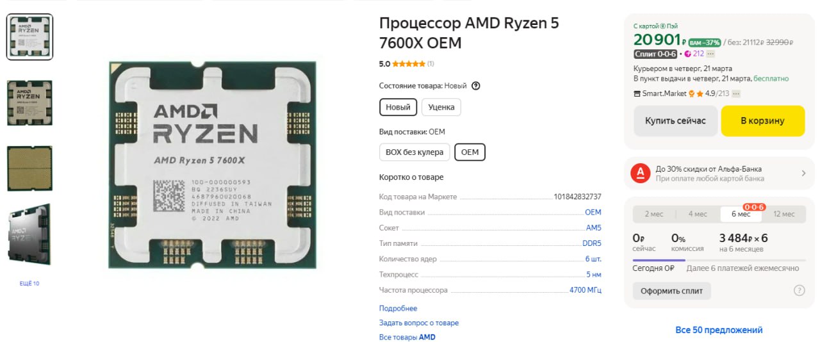Switch Split plan to "2 мес" tab

(x=654, y=214)
